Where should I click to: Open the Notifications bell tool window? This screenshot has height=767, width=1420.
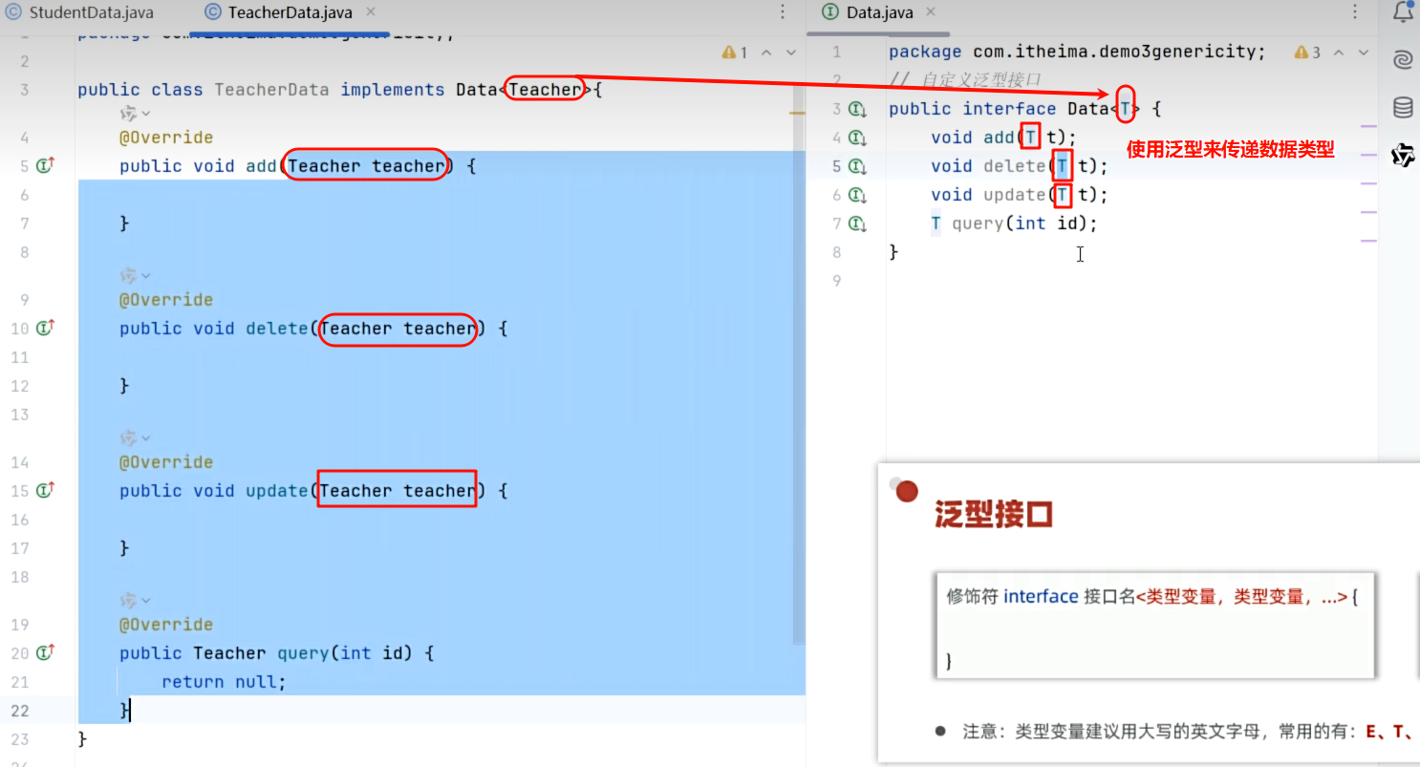click(1403, 12)
